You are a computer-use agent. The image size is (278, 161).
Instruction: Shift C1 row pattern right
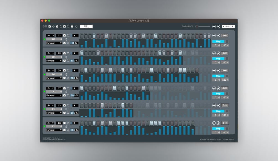[x=218, y=35]
